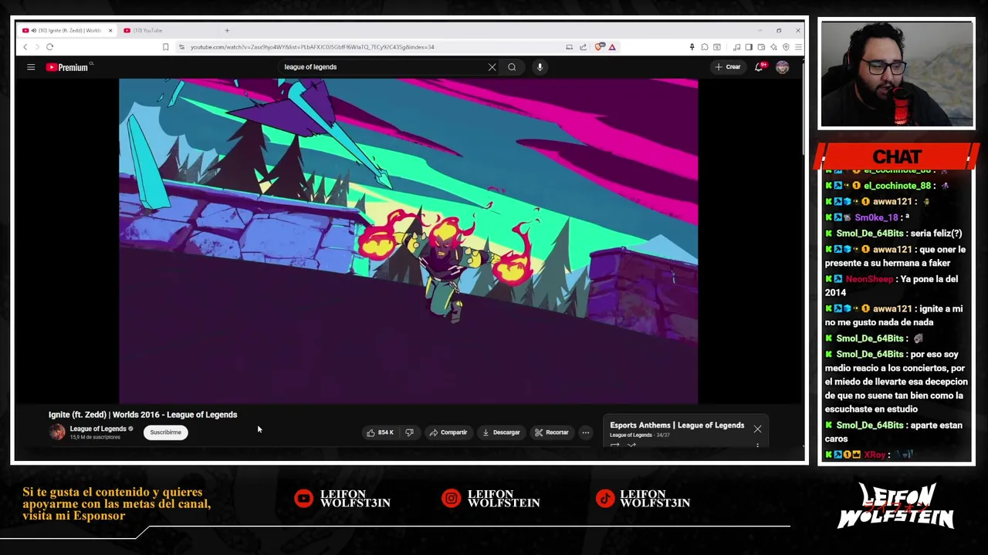Run the search with the magnifier button
Image resolution: width=988 pixels, height=555 pixels.
tap(512, 67)
